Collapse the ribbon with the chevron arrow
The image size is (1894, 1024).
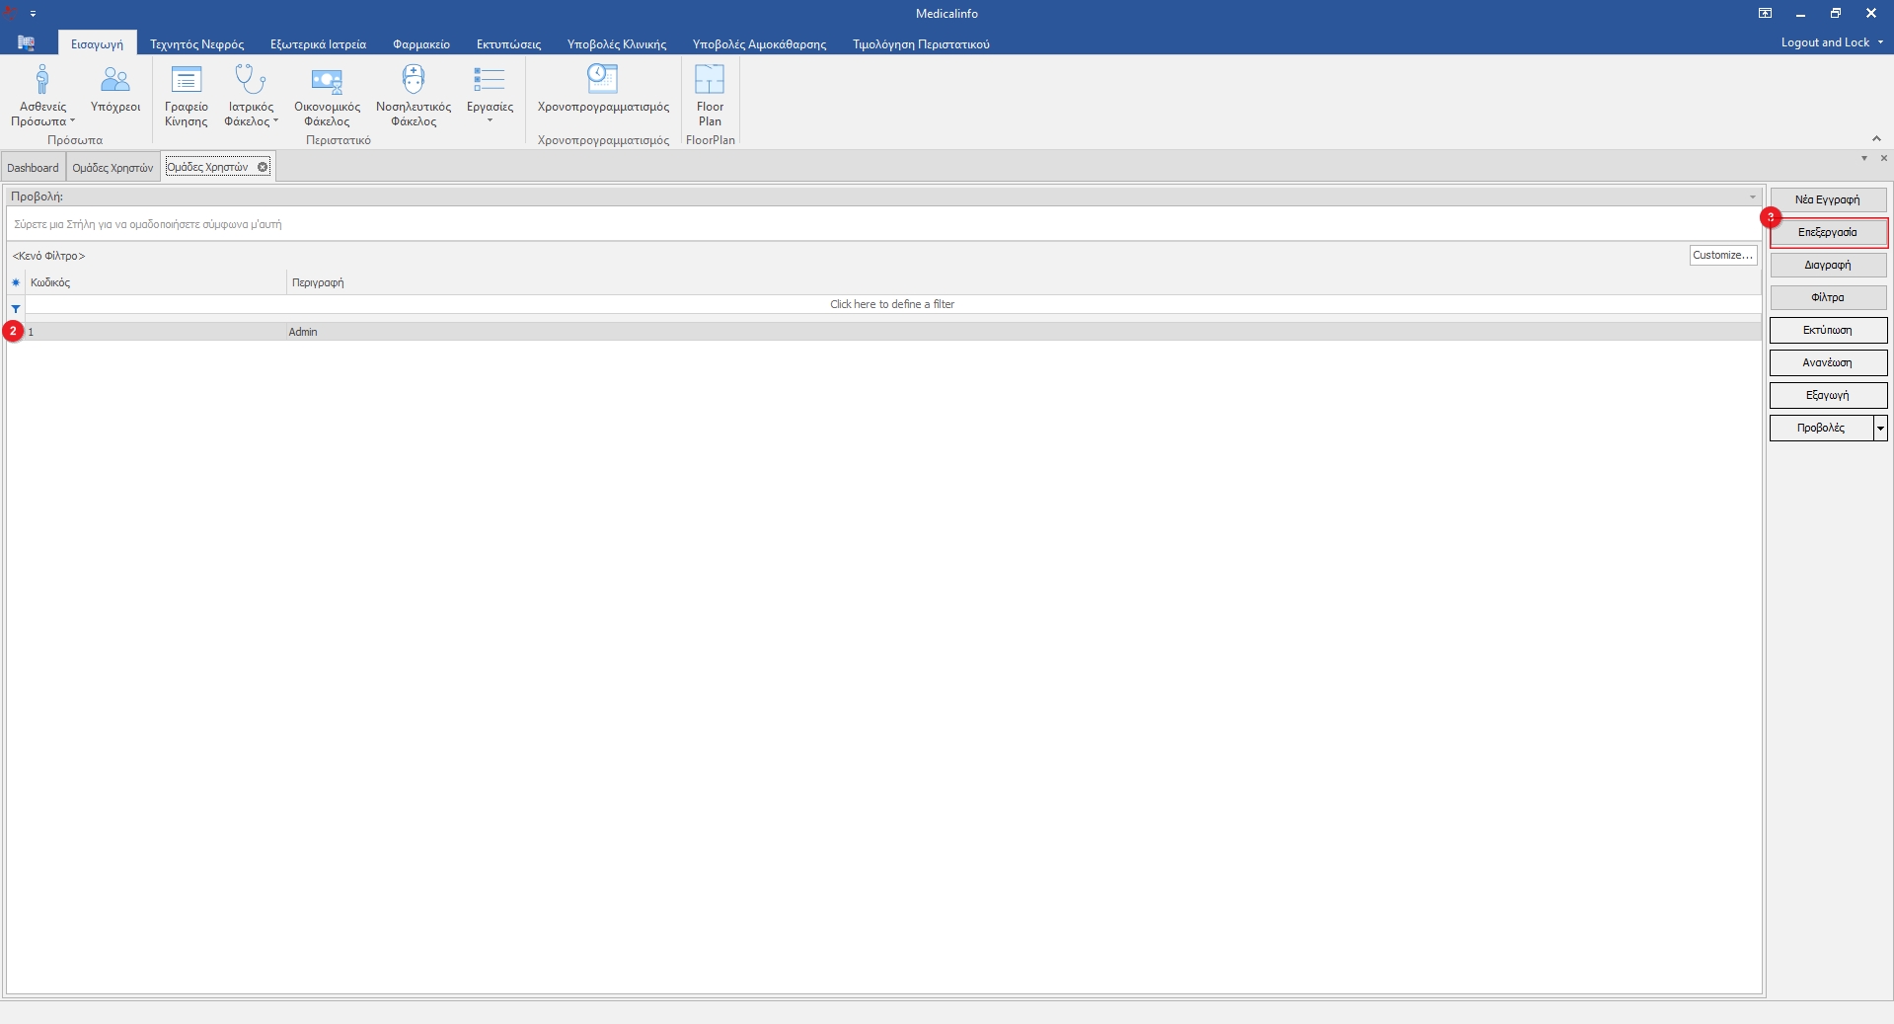1876,138
